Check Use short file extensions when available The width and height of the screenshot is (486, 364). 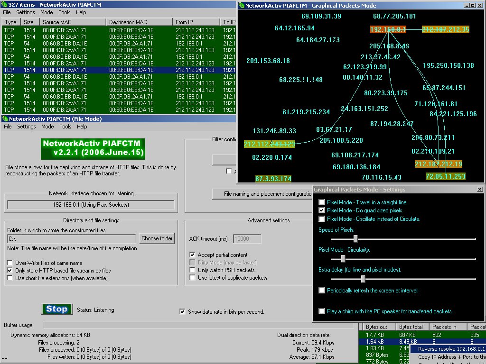click(9, 278)
